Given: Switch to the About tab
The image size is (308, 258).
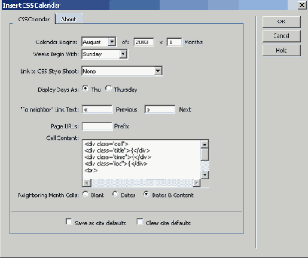Looking at the screenshot, I should [69, 19].
